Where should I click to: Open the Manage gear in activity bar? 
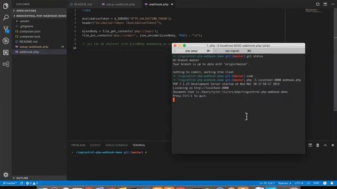pos(6,175)
